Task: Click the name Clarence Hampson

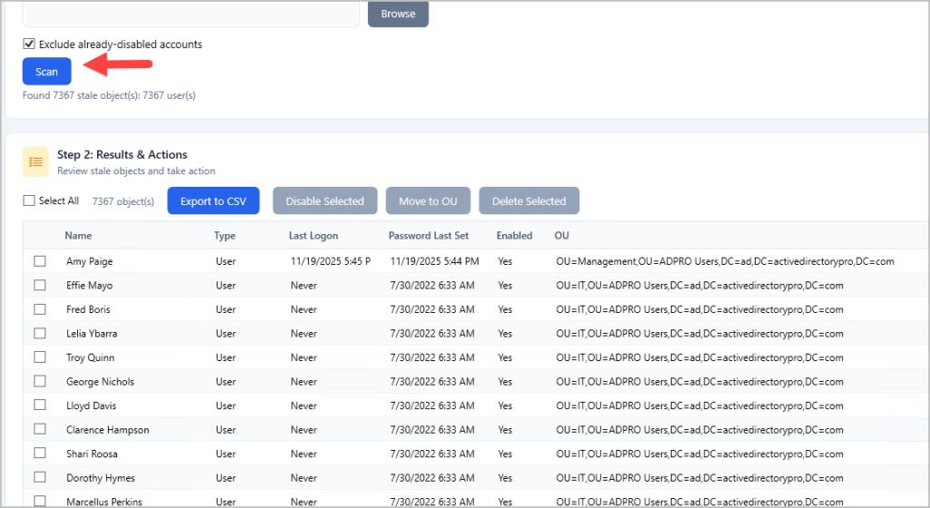Action: click(108, 430)
